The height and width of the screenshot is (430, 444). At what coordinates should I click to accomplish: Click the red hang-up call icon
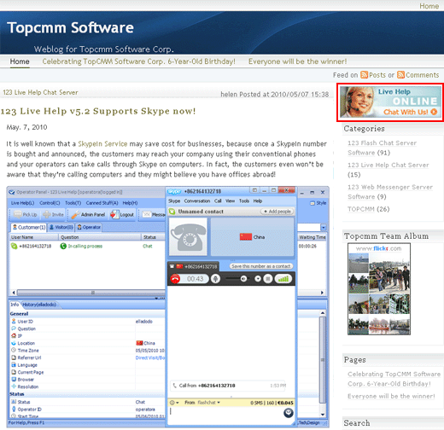tap(175, 279)
